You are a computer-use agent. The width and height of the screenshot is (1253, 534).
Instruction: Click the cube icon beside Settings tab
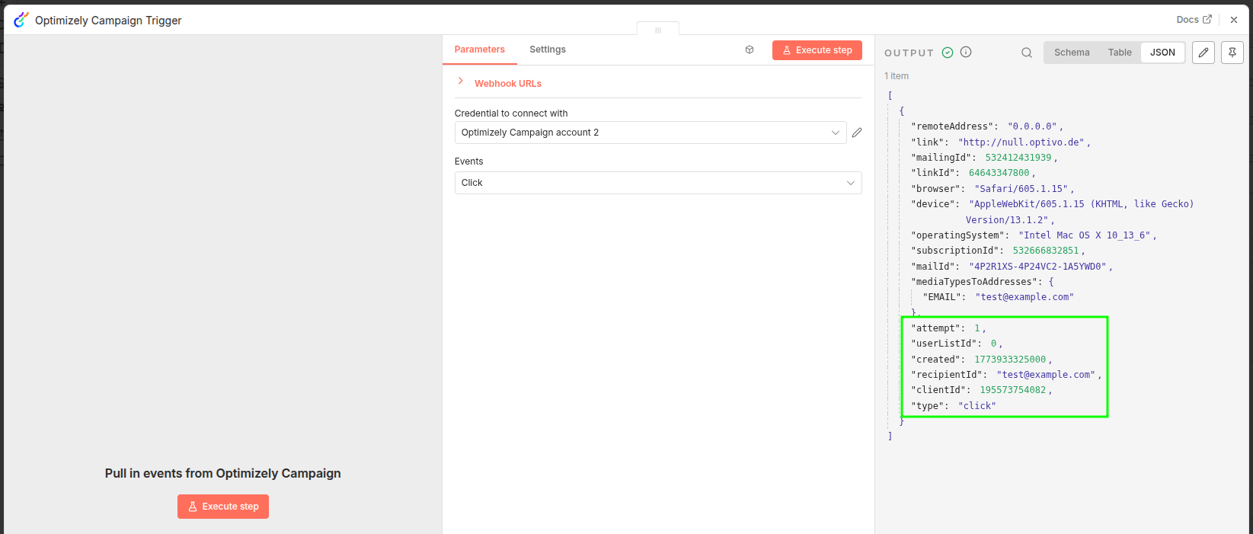750,50
